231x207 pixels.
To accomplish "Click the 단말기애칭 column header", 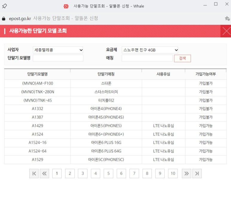I will coord(106,74).
